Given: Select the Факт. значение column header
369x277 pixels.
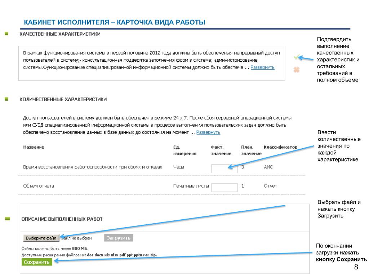Looking at the screenshot, I should coord(221,150).
